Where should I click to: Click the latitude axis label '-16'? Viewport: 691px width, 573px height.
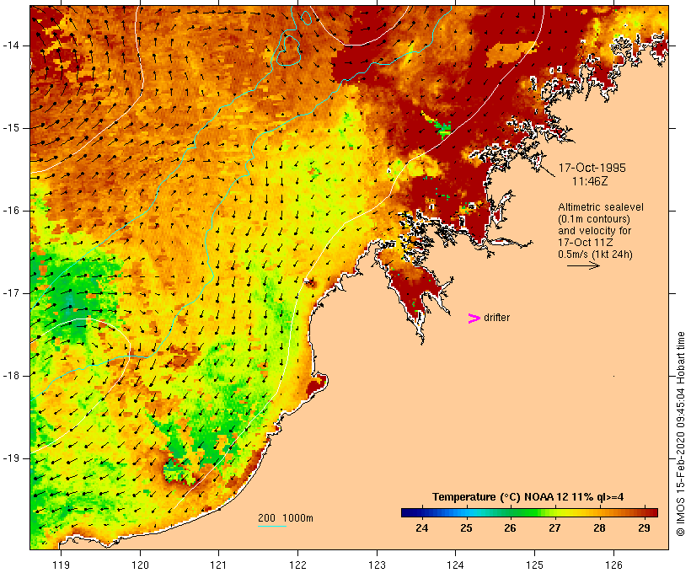coord(11,211)
